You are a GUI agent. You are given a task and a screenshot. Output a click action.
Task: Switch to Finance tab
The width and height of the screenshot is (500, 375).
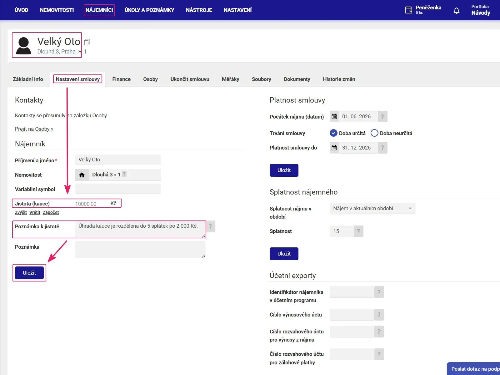click(x=122, y=79)
